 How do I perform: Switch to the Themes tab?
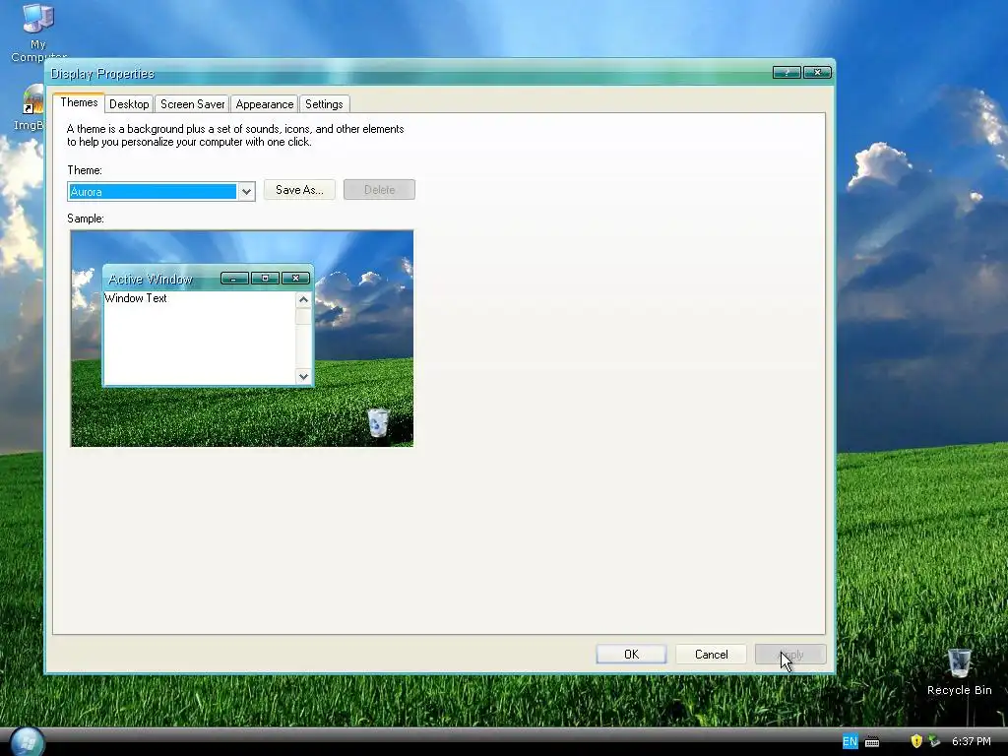coord(79,102)
